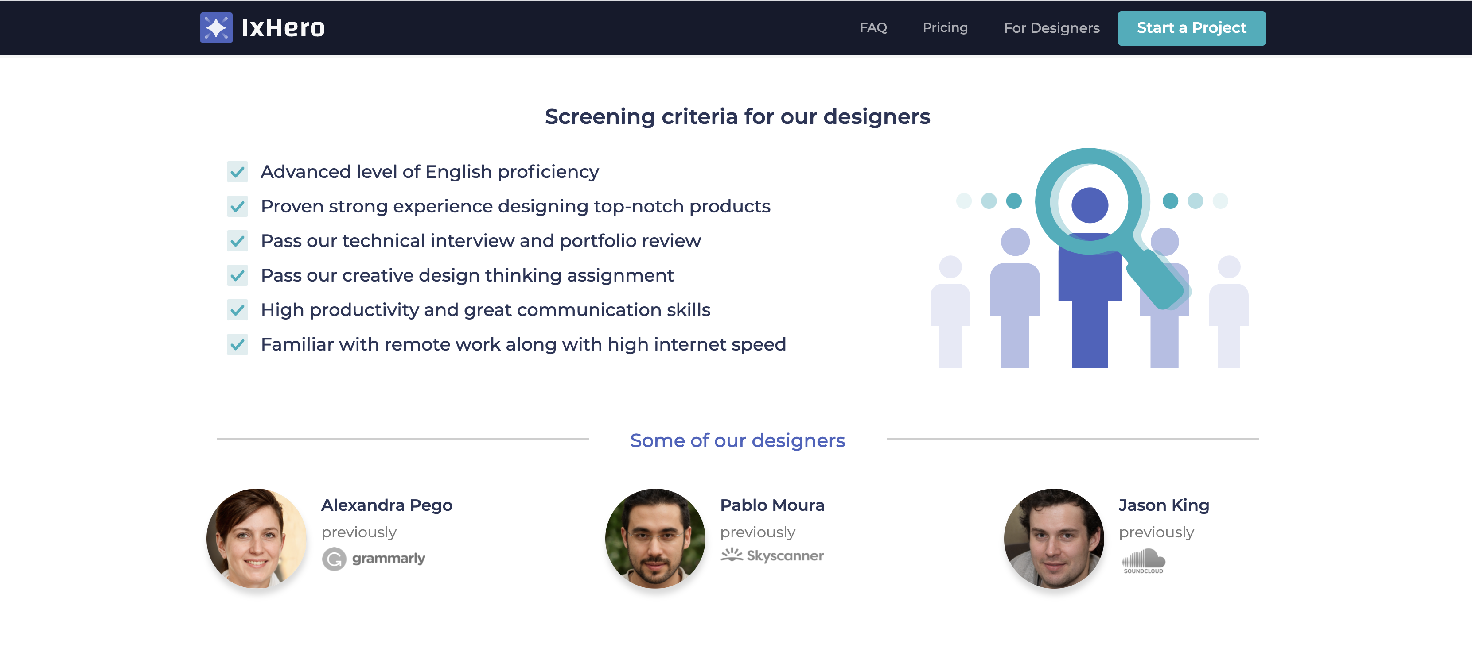Screen dimensions: 1472x648
Task: Toggle the English proficiency checkmark
Action: (x=237, y=172)
